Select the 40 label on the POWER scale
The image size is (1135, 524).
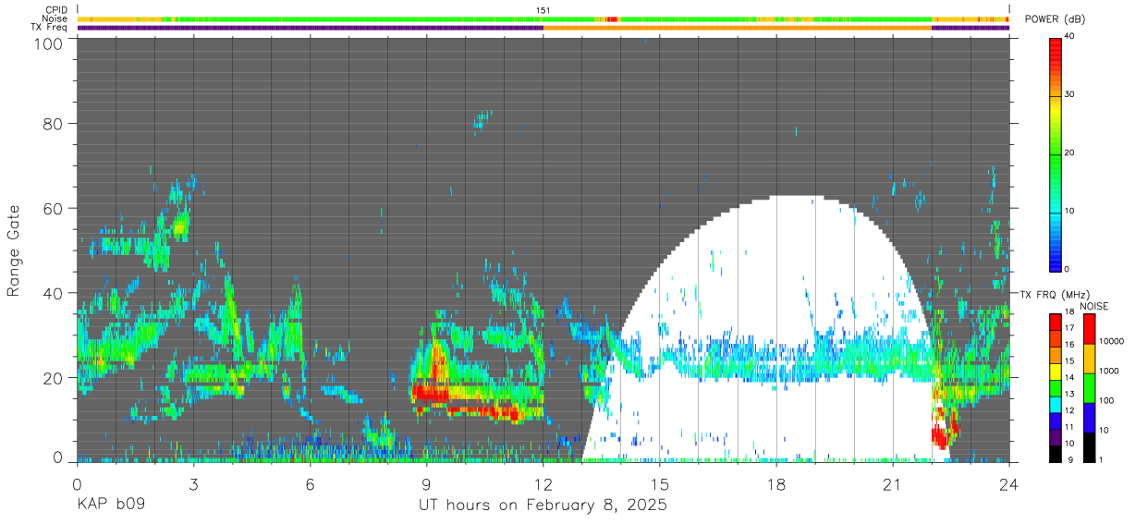(1071, 36)
